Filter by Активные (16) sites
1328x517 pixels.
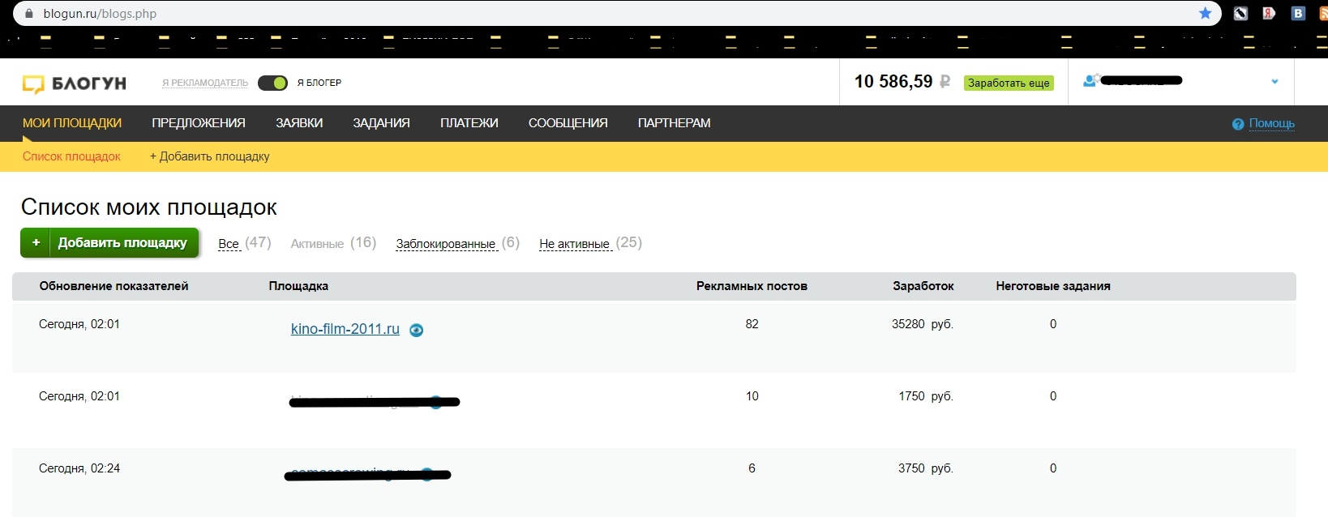coord(333,243)
